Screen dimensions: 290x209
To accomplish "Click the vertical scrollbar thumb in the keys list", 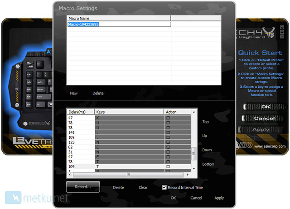I will coord(193,154).
